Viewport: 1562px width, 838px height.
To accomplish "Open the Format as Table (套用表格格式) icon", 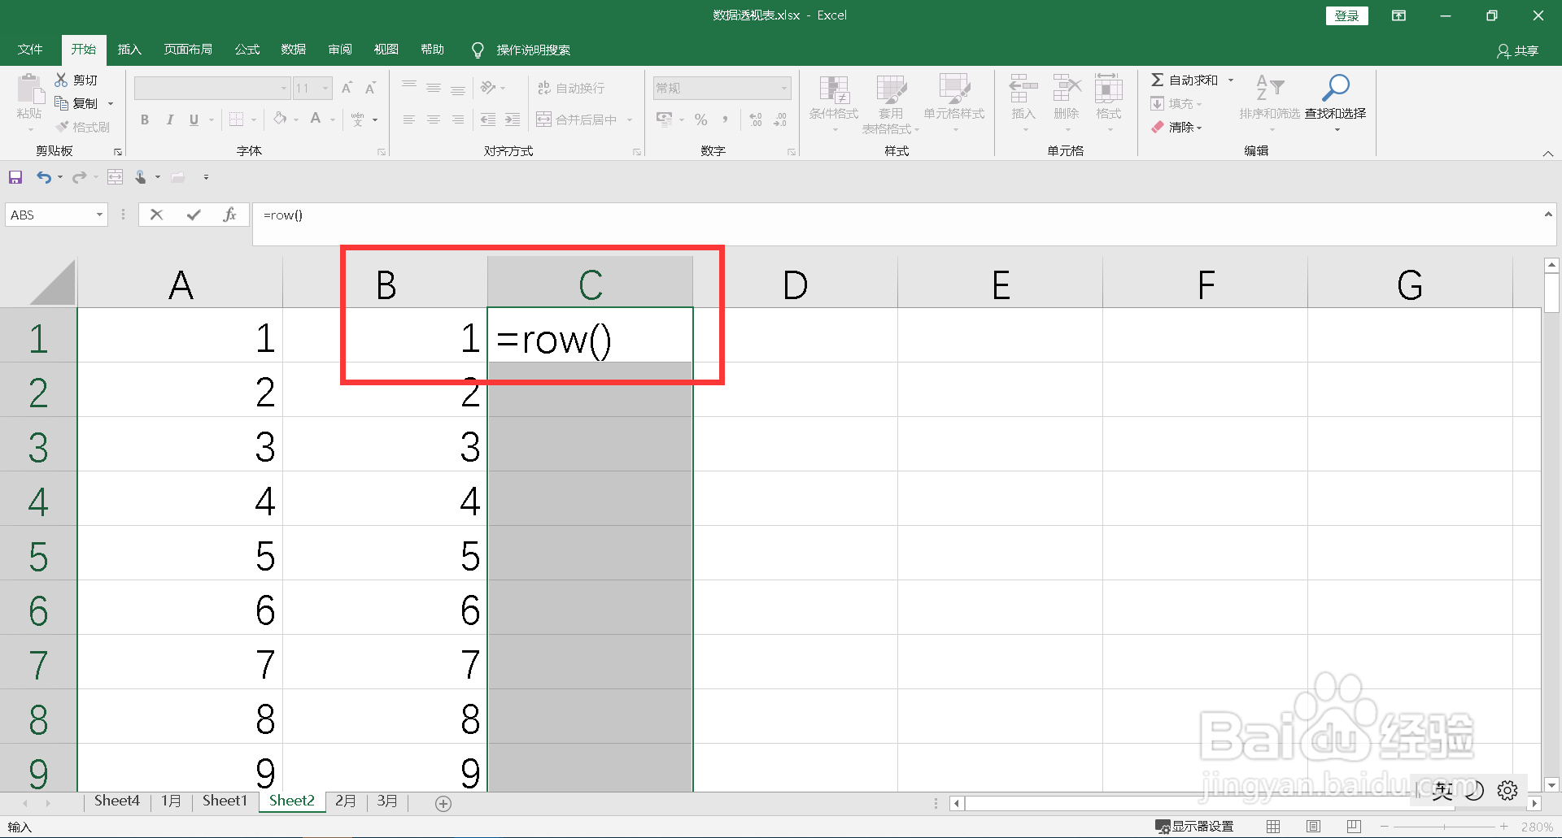I will (891, 89).
